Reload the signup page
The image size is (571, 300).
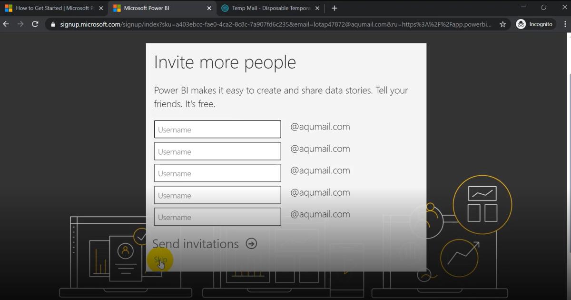pos(35,24)
